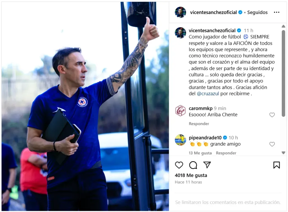Image resolution: width=288 pixels, height=212 pixels.
Task: Reply to carommkp's comment via Responder
Action: coord(199,124)
